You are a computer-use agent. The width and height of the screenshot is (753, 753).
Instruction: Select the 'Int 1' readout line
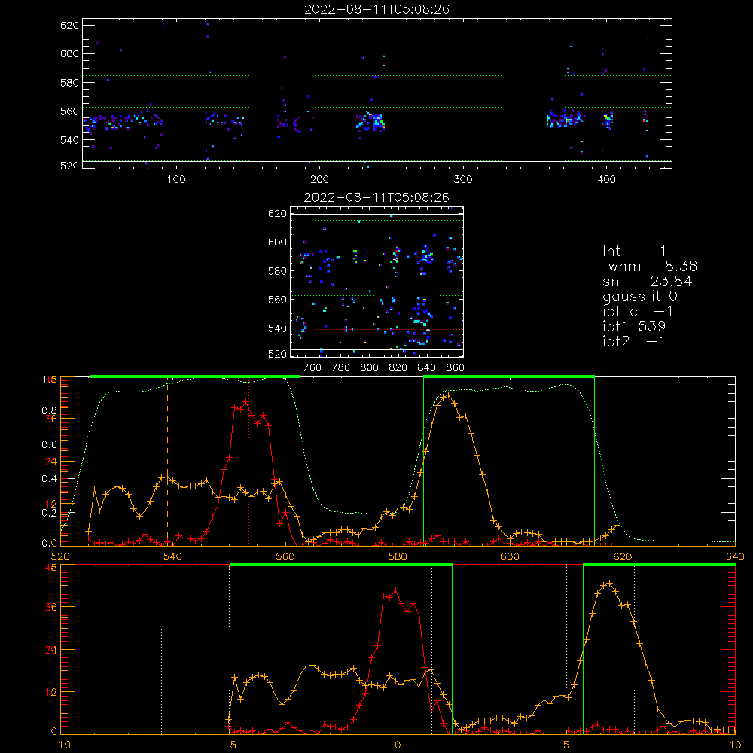click(634, 251)
